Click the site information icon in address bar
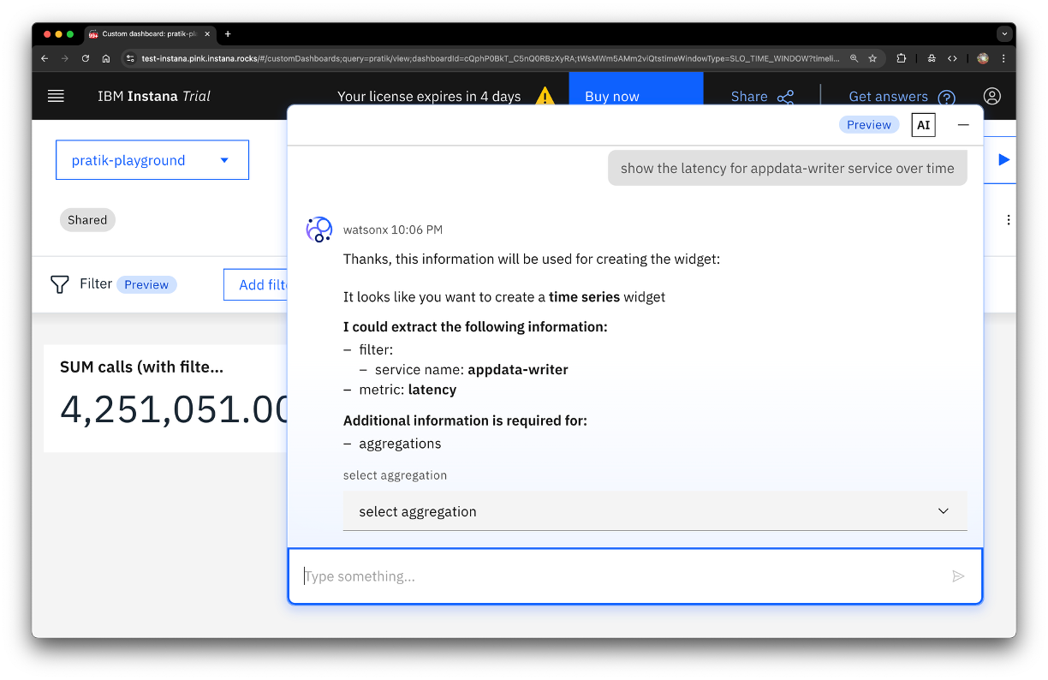Image resolution: width=1048 pixels, height=680 pixels. 130,58
